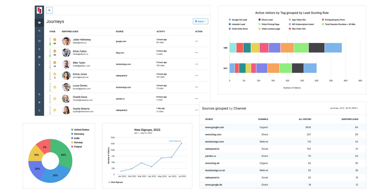Click Mike Taylor's profile photo

[x=66, y=64]
